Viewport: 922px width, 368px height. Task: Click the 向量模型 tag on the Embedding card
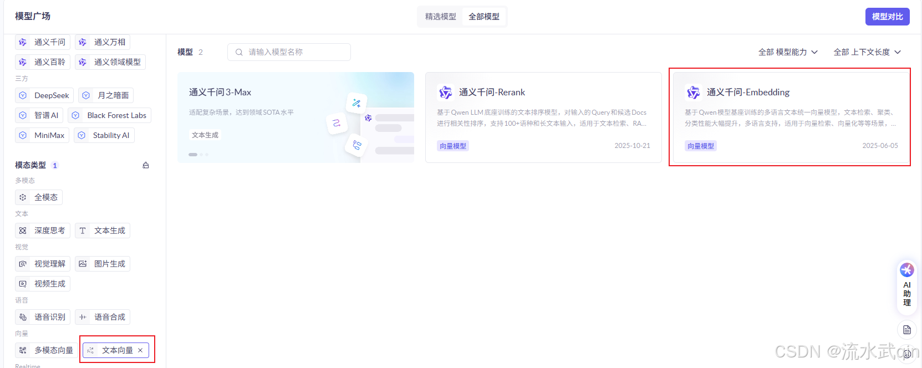pos(701,146)
